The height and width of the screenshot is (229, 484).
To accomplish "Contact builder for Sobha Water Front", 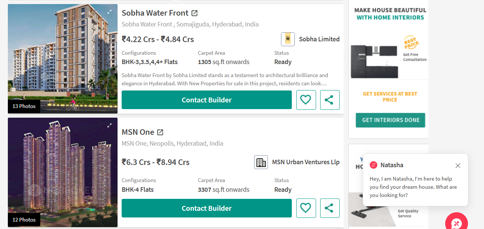I will point(206,100).
